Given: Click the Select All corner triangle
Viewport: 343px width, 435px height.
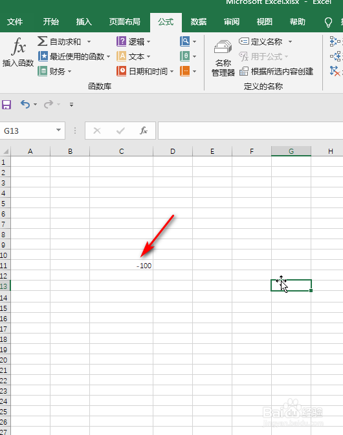Looking at the screenshot, I should tap(5, 151).
